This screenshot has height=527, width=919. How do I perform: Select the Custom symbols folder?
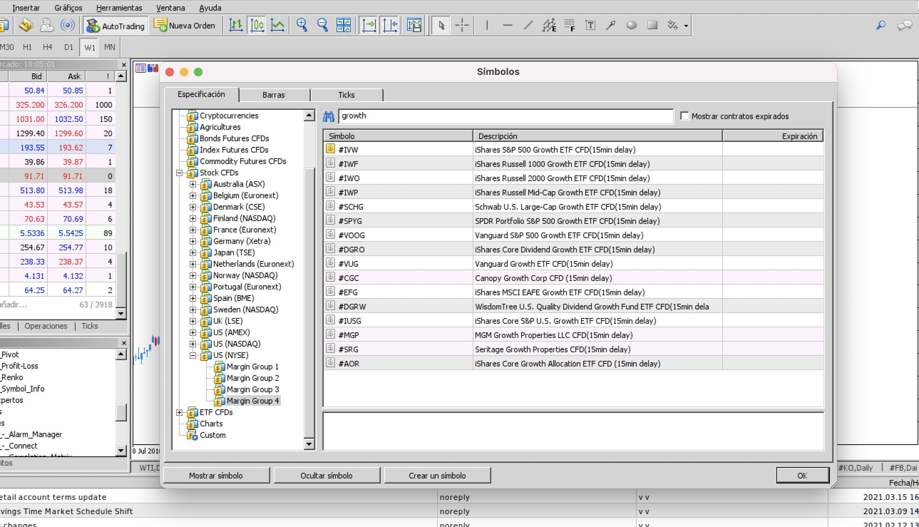point(212,435)
